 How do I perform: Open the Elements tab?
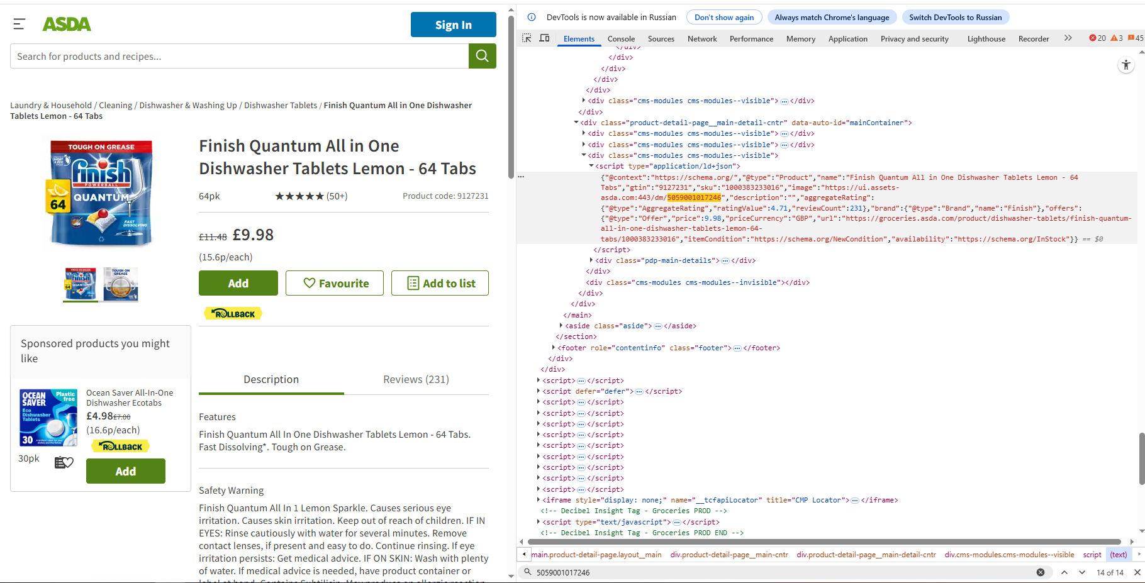pos(579,39)
